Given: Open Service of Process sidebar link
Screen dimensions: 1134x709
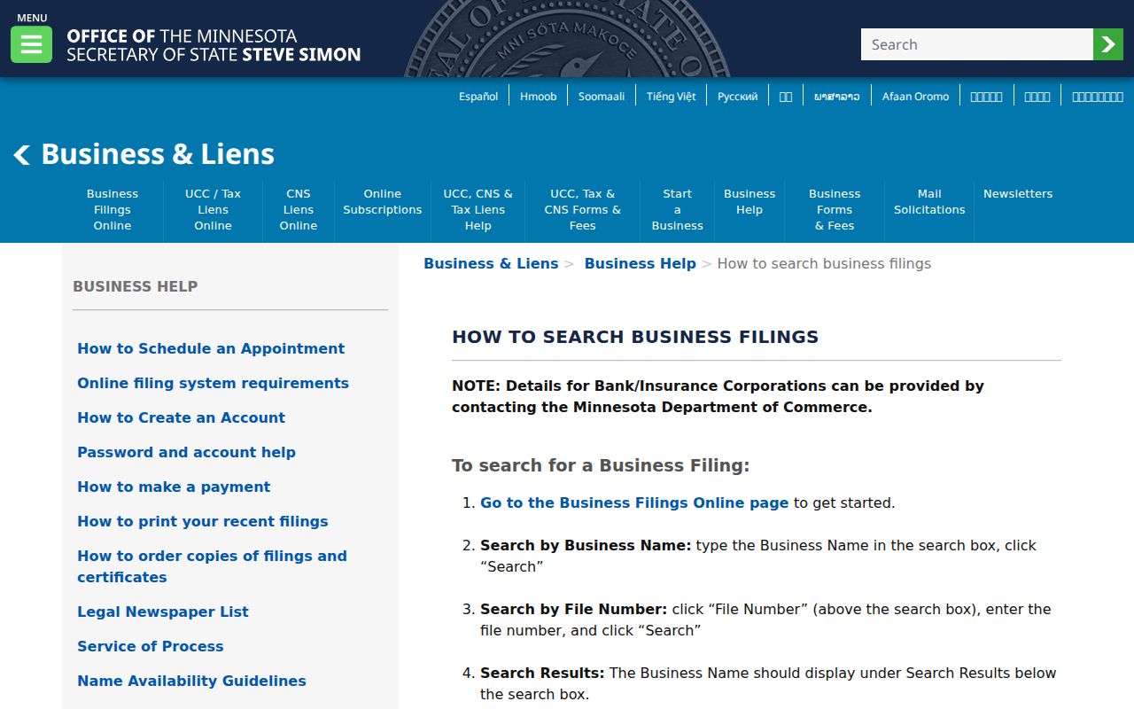Looking at the screenshot, I should pyautogui.click(x=151, y=647).
